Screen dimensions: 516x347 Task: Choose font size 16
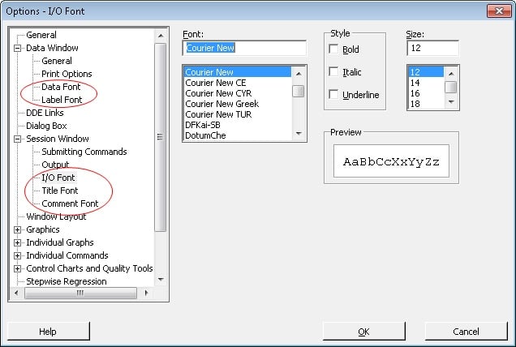click(415, 93)
